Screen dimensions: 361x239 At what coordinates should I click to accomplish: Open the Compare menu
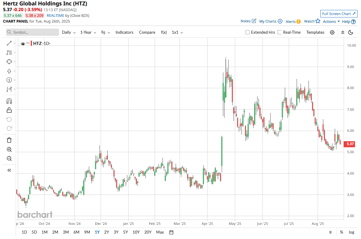tap(147, 33)
